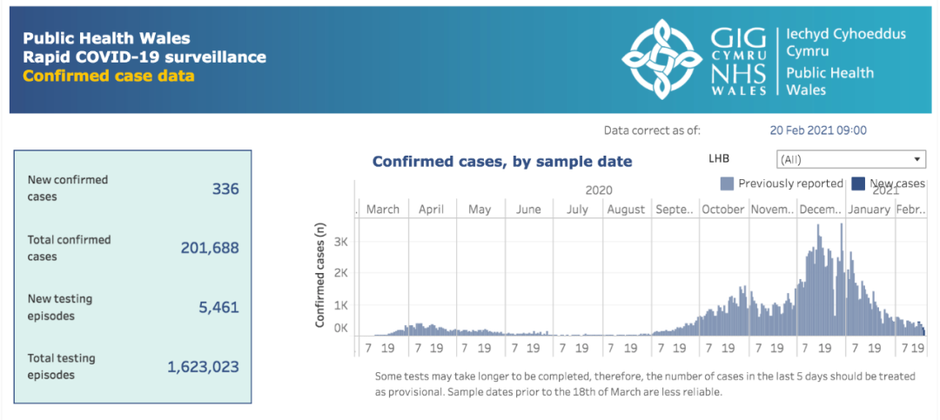Click the Confirmed cases, by sample date title
This screenshot has height=420, width=940.
pyautogui.click(x=502, y=161)
